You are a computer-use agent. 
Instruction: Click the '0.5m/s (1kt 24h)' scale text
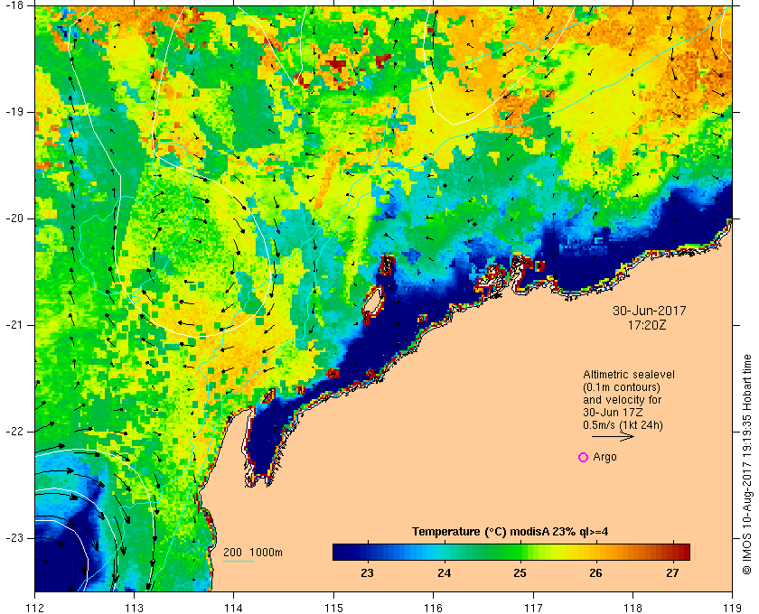pos(623,425)
